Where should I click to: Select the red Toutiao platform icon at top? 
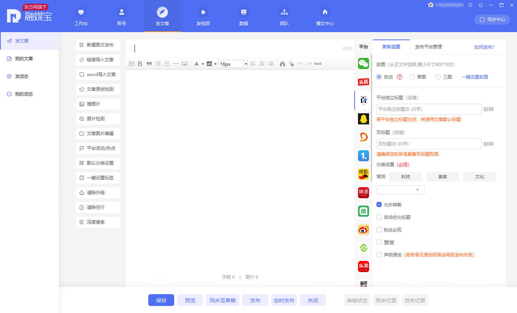(364, 82)
